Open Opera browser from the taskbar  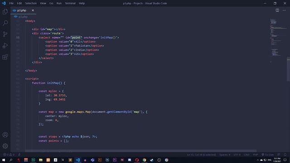[x=137, y=160]
